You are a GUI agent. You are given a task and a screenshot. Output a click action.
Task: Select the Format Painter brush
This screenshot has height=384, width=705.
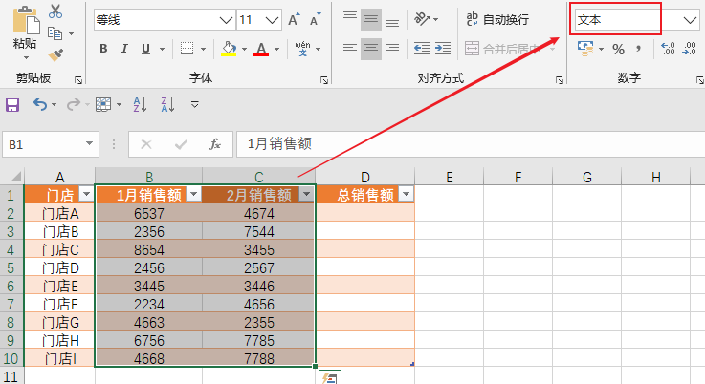point(55,54)
